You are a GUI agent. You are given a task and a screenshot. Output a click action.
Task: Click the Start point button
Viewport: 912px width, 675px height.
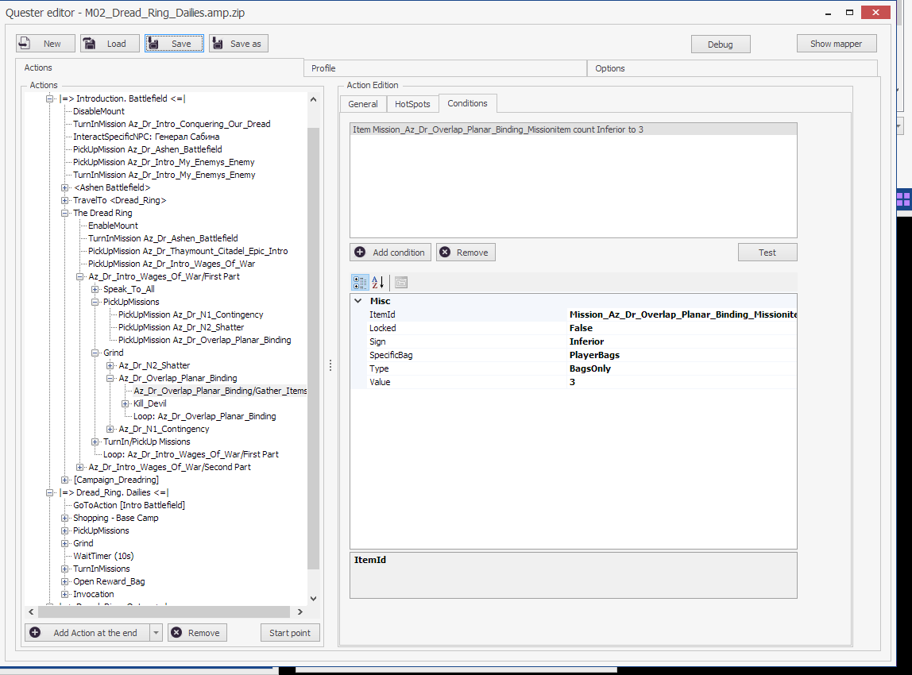[290, 633]
